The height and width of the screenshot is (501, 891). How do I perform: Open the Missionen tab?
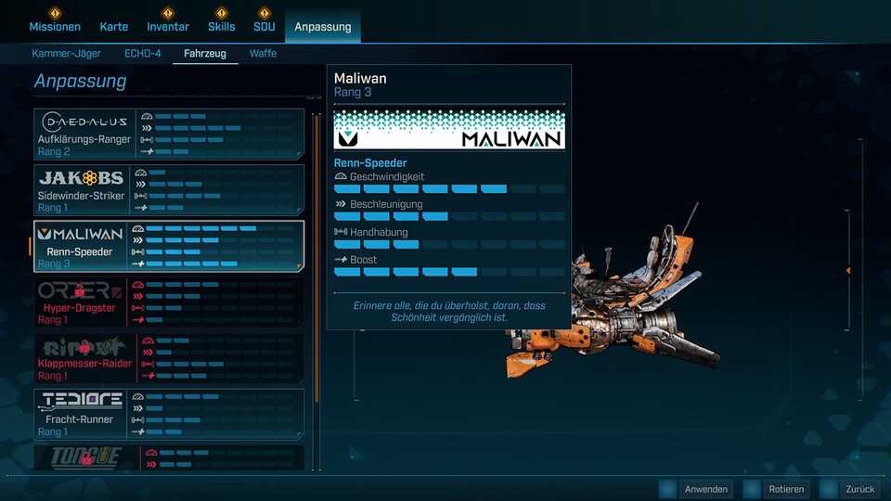(x=55, y=27)
